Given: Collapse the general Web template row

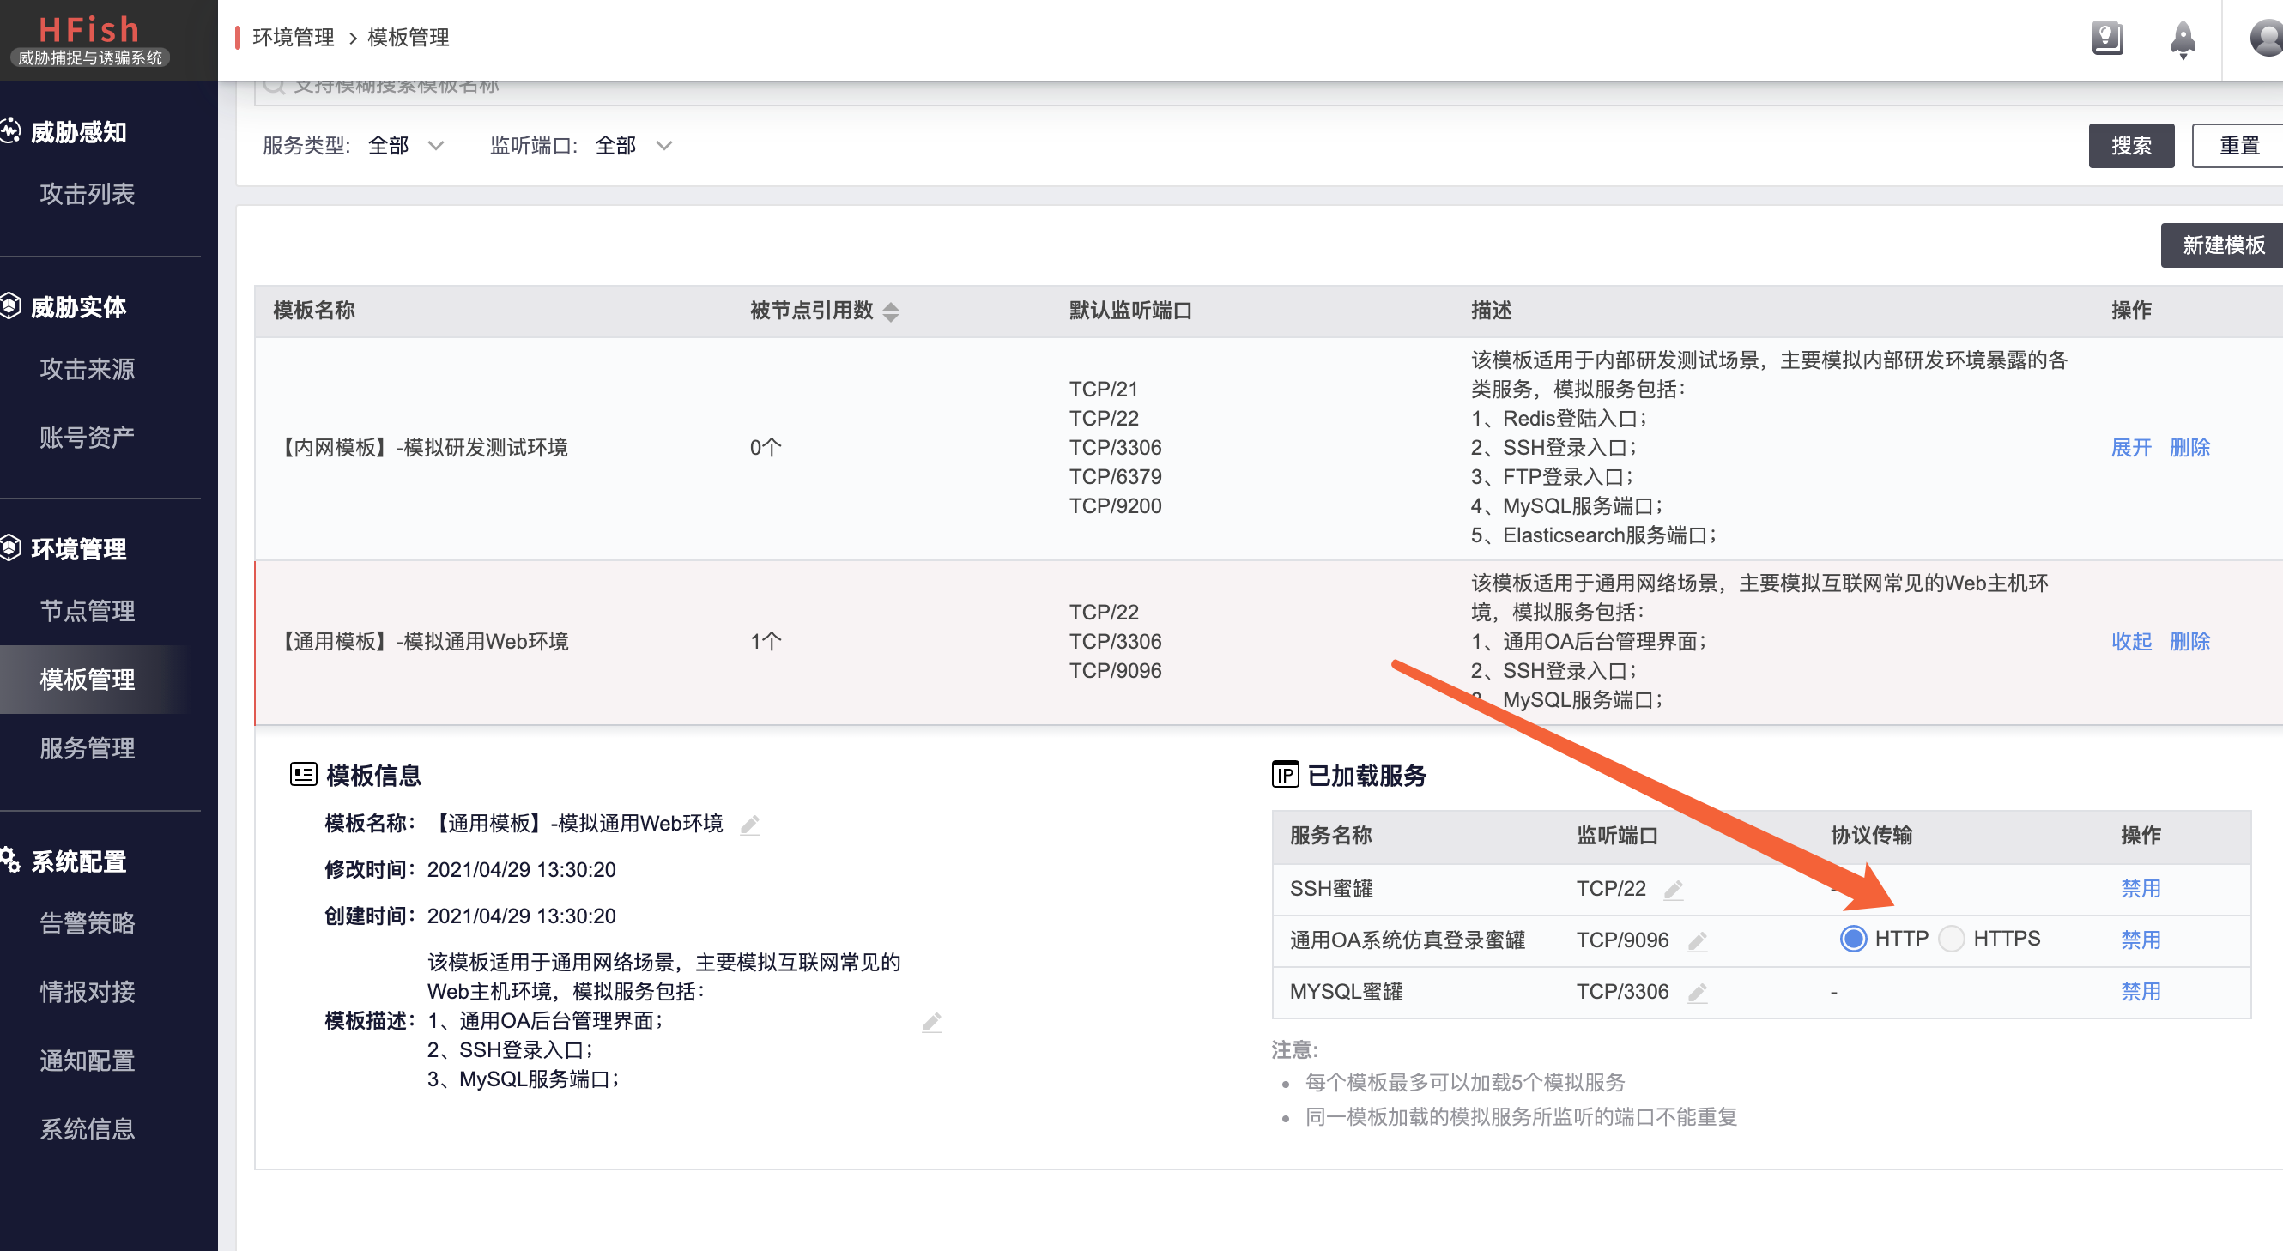Looking at the screenshot, I should [2129, 641].
